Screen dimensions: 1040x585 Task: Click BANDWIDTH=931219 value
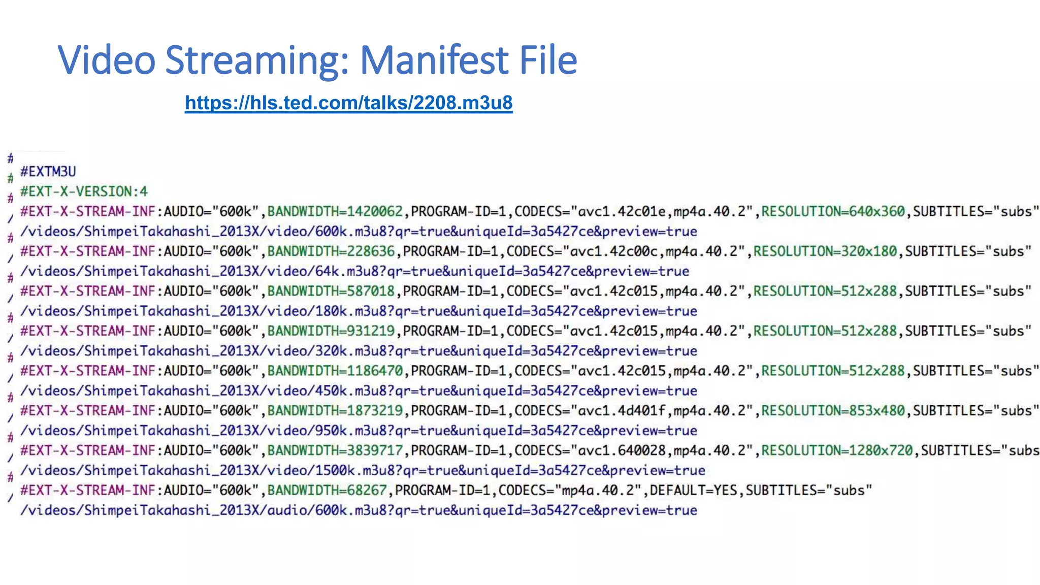click(x=331, y=331)
